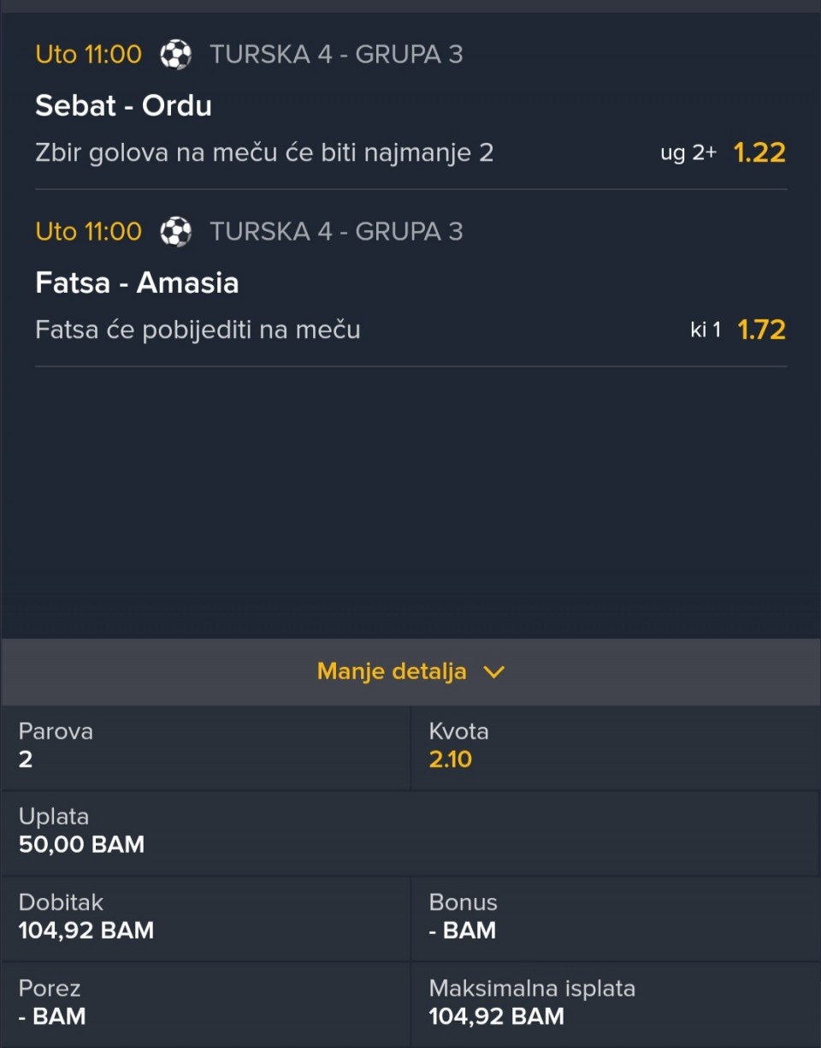Tap the league label above Sebat - Ordu
This screenshot has width=821, height=1048.
(x=336, y=55)
